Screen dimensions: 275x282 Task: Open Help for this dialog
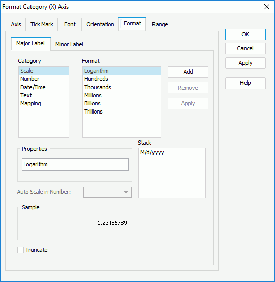(246, 83)
